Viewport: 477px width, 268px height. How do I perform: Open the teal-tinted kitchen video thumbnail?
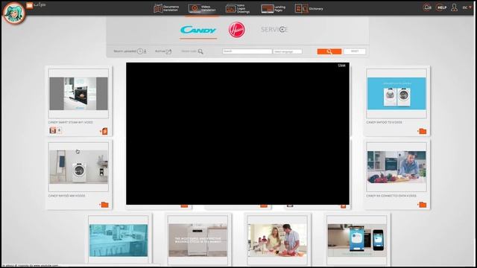tap(119, 240)
